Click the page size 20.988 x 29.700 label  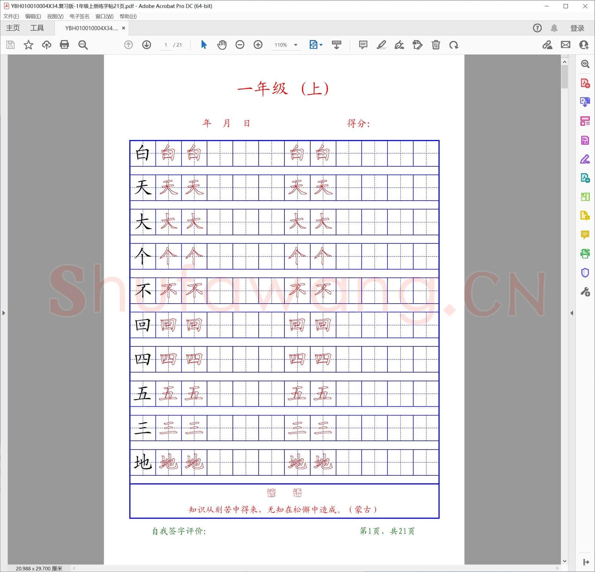pos(39,568)
